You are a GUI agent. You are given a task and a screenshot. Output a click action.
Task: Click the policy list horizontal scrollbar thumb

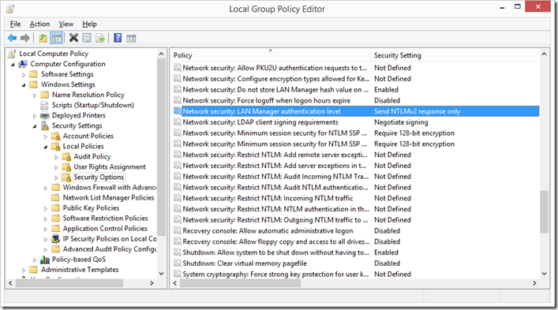240,283
